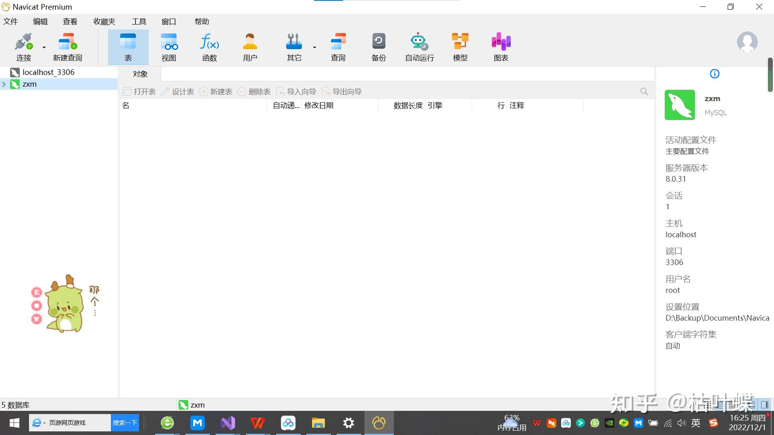Click the 英 input language indicator
The width and height of the screenshot is (774, 435).
pos(696,423)
